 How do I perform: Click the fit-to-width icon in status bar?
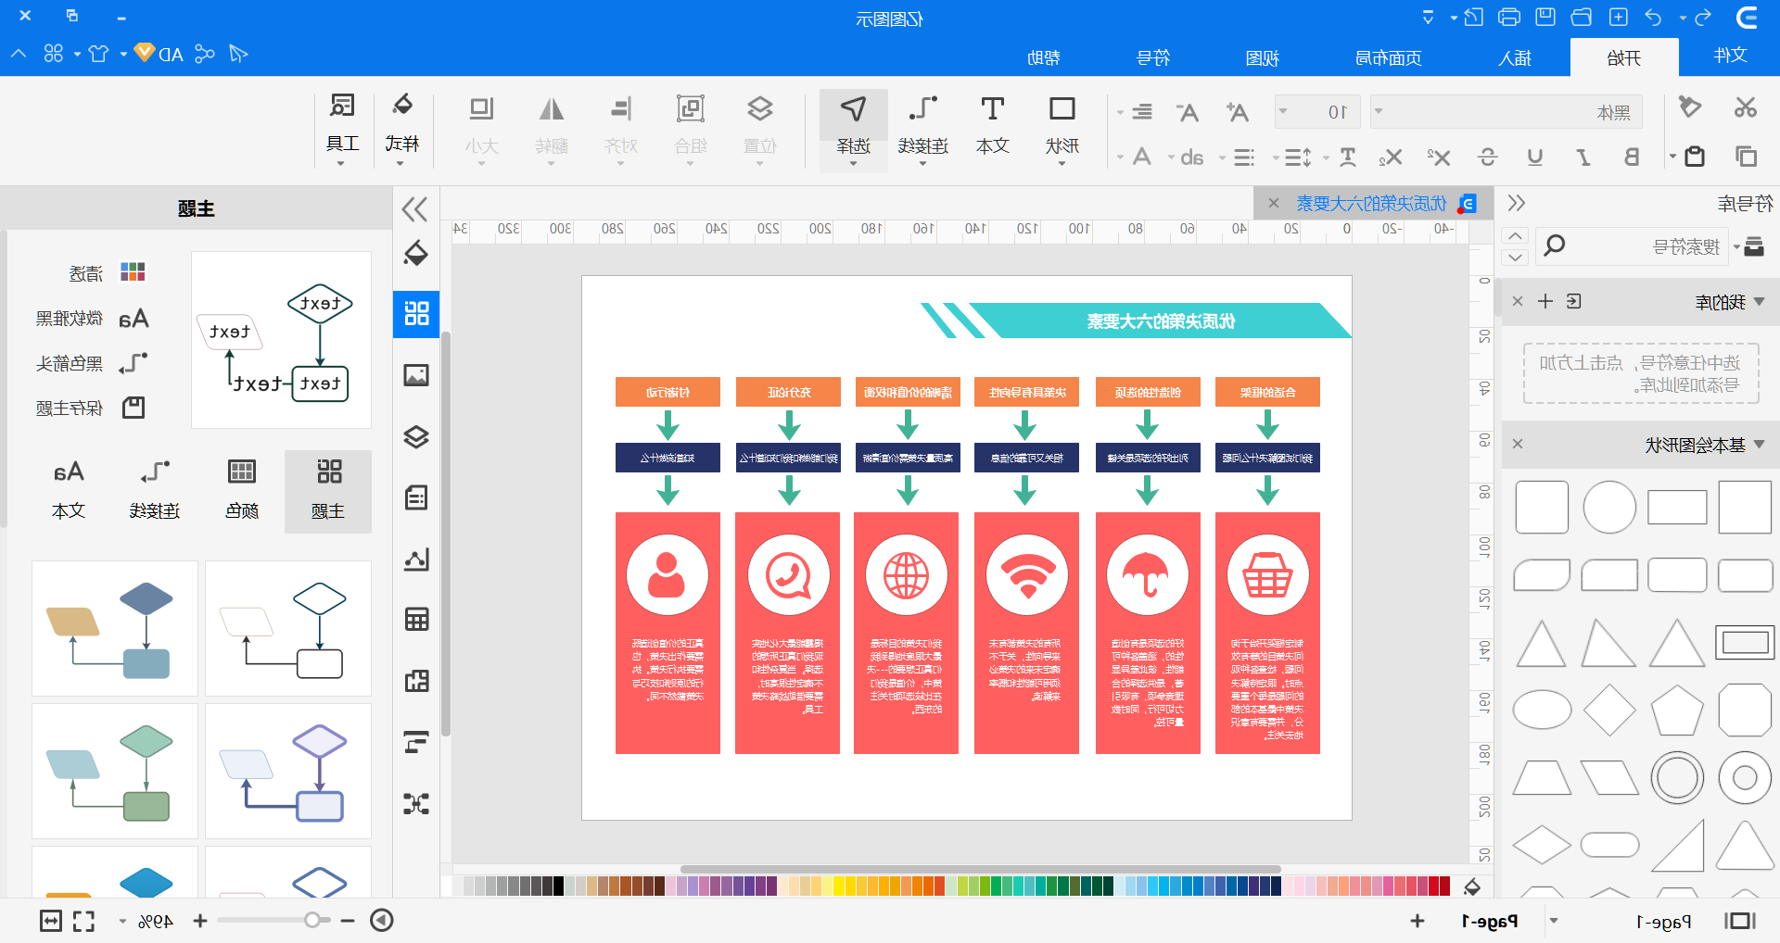pos(51,921)
